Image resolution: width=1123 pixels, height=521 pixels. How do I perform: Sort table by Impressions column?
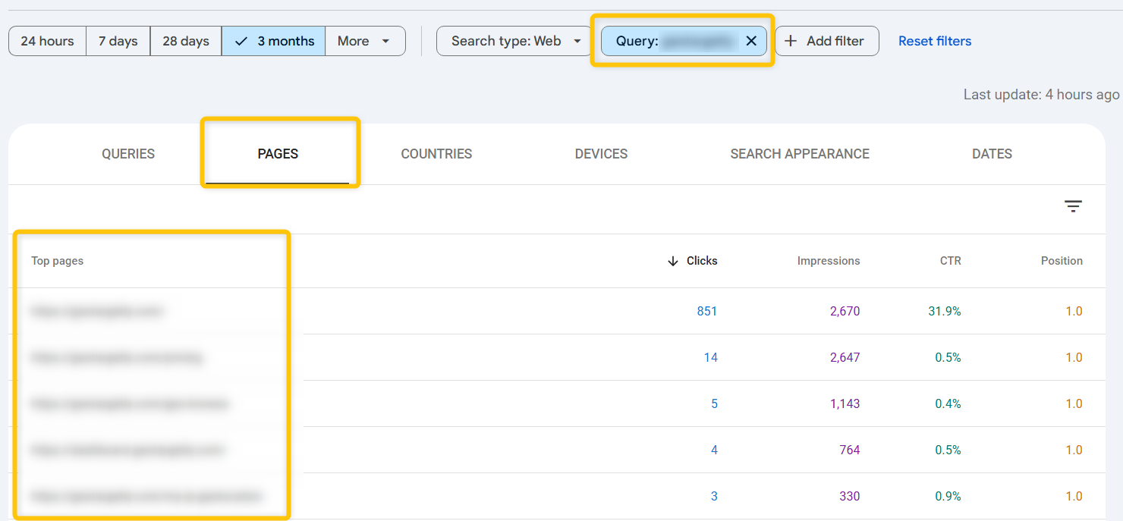[x=829, y=261]
